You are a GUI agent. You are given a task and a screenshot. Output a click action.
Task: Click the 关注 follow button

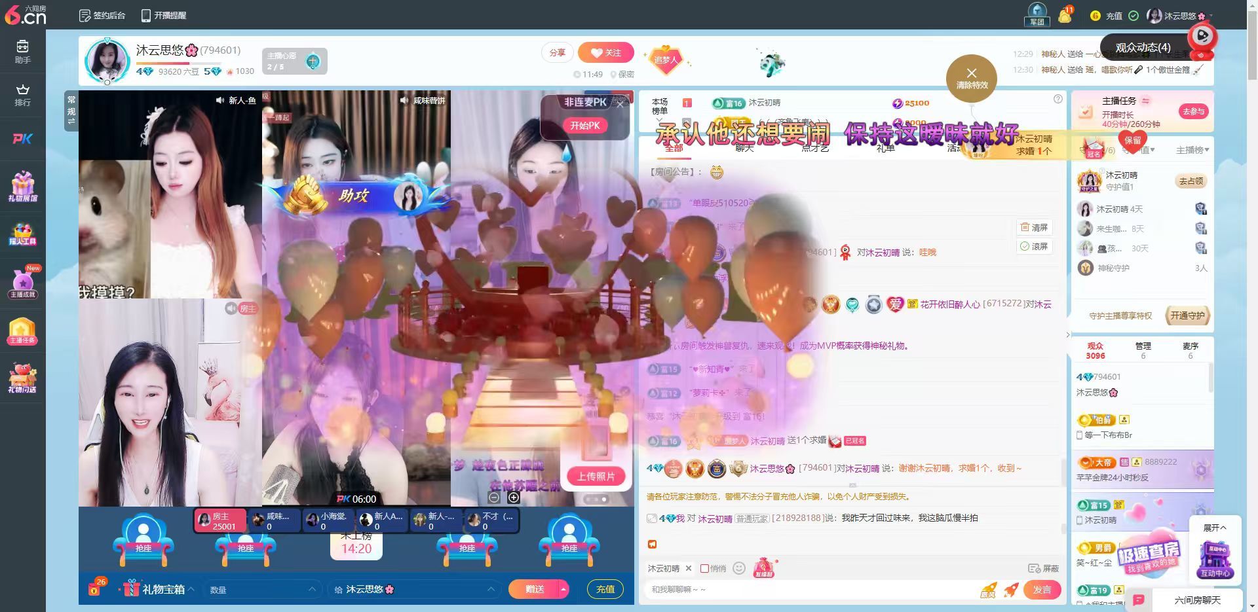606,52
